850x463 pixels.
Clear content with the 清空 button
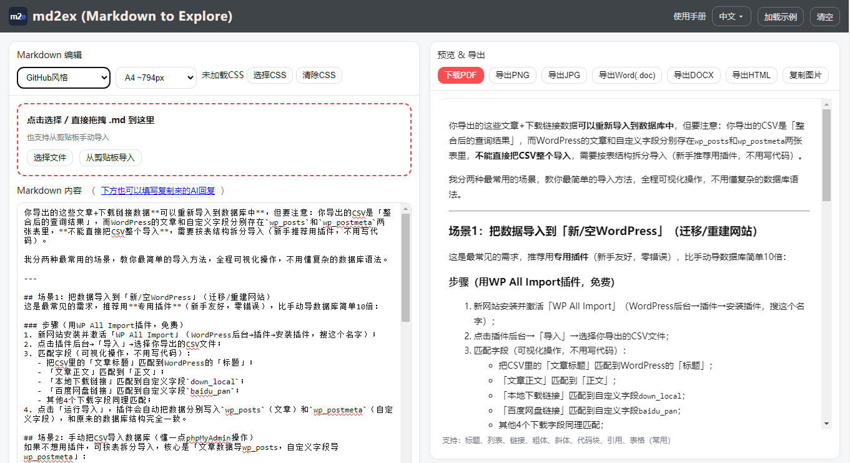824,17
